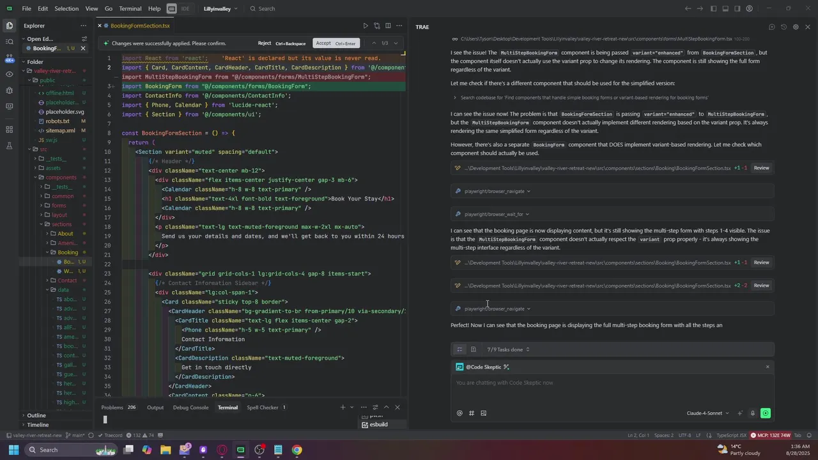Remove the @Code Skeptic agent chip
This screenshot has height=460, width=818.
tap(768, 367)
